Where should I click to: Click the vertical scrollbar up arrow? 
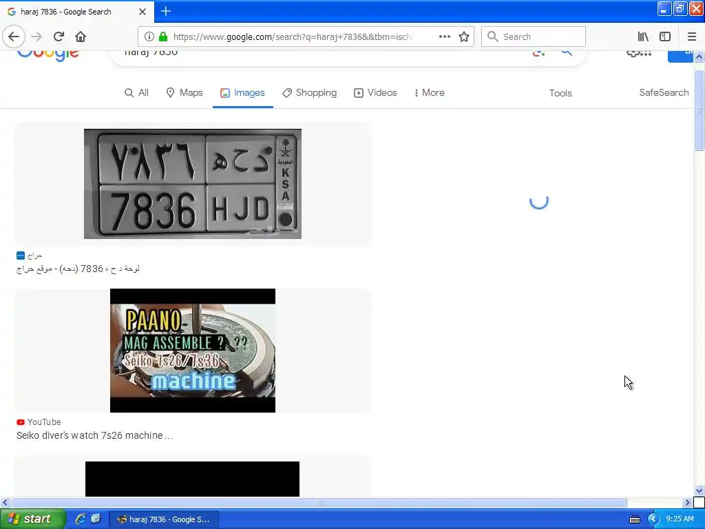[x=699, y=56]
